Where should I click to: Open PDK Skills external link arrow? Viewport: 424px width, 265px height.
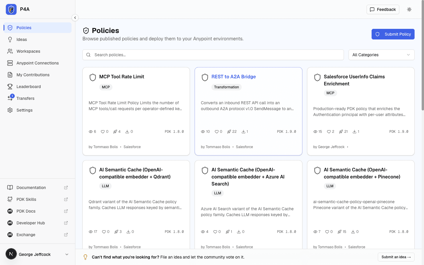(x=66, y=199)
